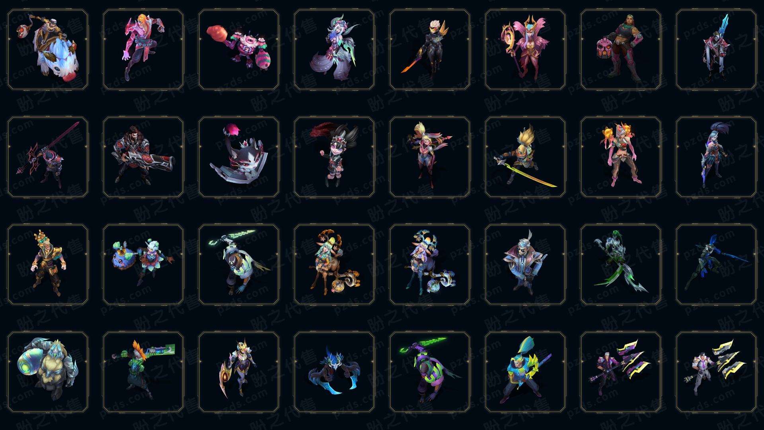Select the purple and green crouching axe skin
The image size is (764, 430).
(430, 372)
